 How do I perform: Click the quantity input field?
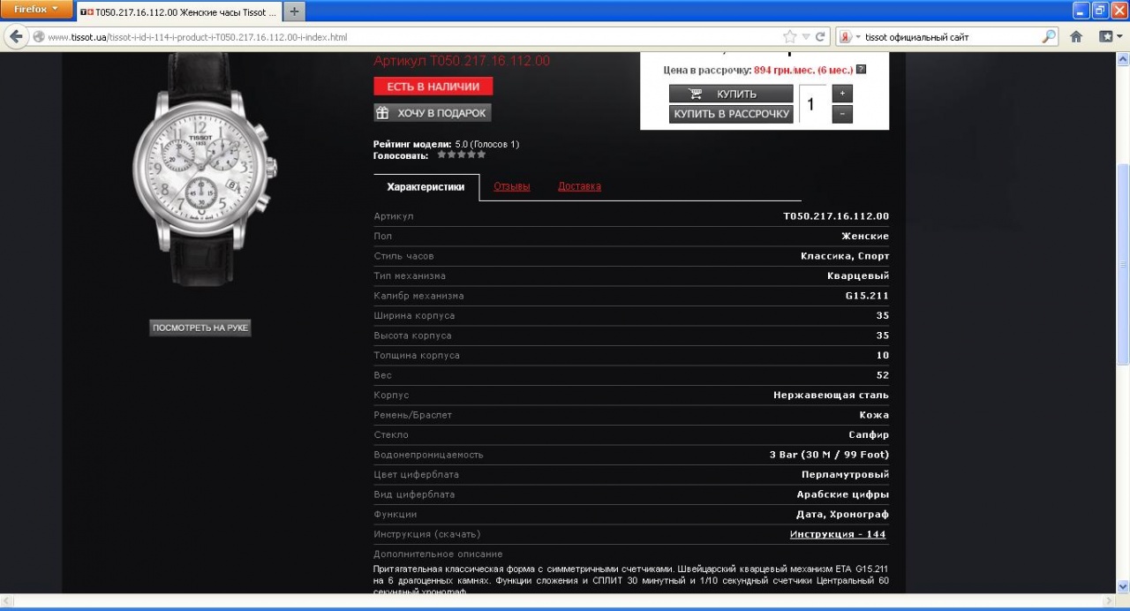[812, 104]
